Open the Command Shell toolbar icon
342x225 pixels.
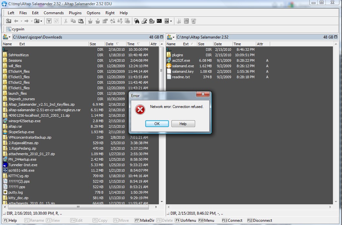pos(159,21)
